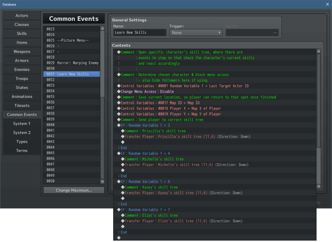The image size is (332, 242).
Task: Switch to the Armors section
Action: pos(22,60)
